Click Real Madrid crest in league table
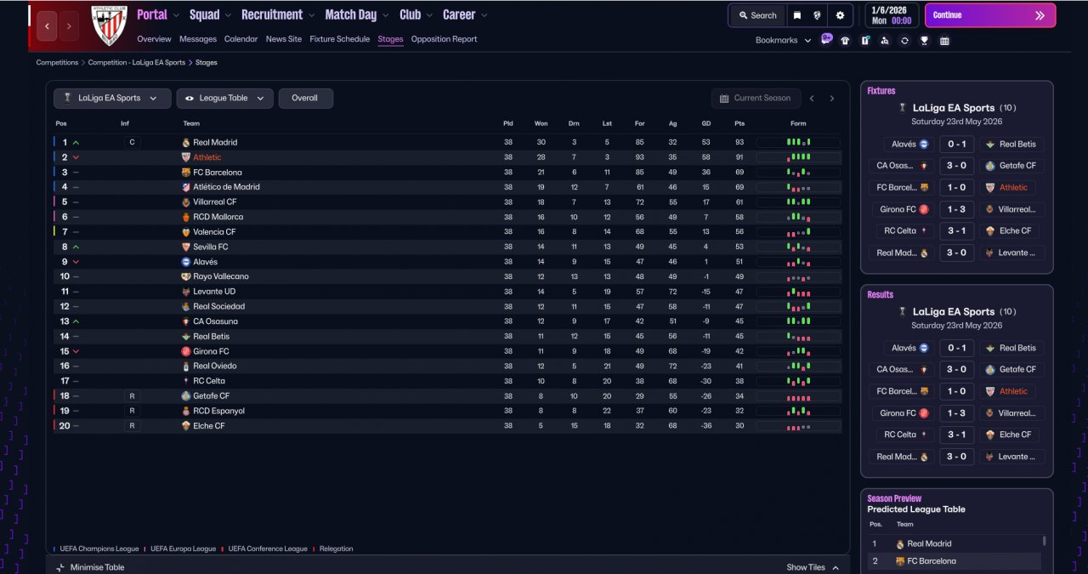Screen dimensions: 1088x574 coord(186,143)
